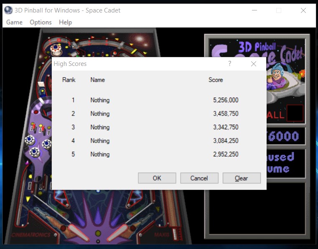Click the pinball ball icon in title bar

point(8,10)
